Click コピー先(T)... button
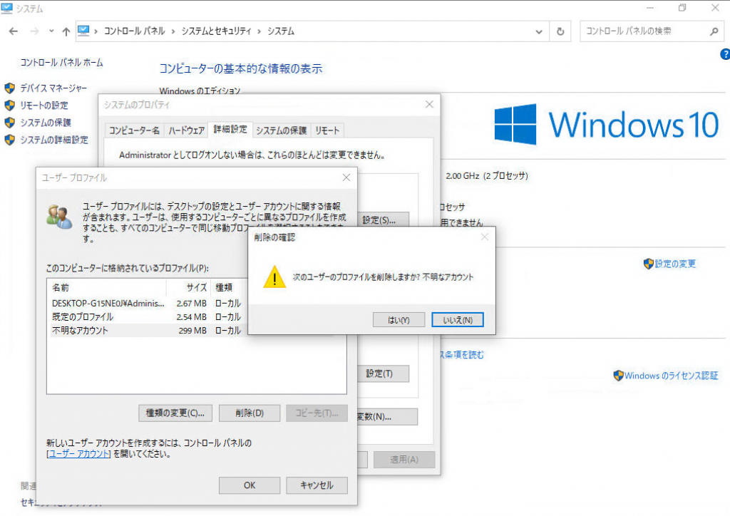This screenshot has height=516, width=730. [317, 413]
